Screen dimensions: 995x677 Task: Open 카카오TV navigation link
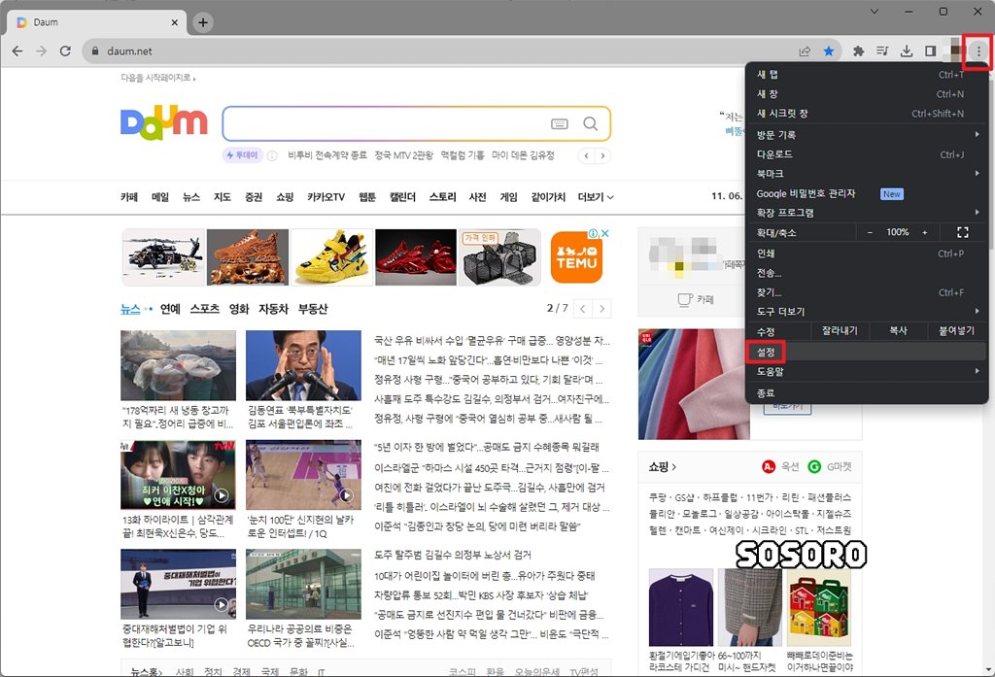point(326,197)
